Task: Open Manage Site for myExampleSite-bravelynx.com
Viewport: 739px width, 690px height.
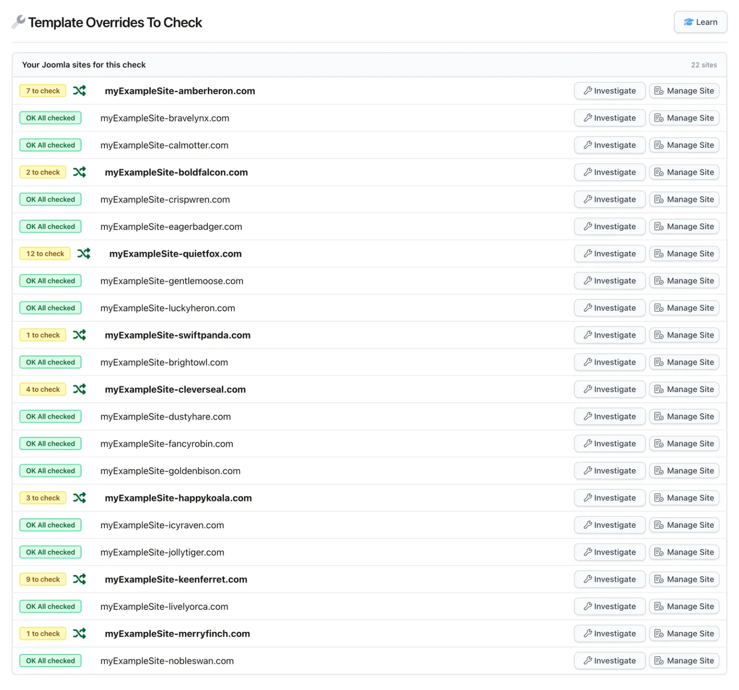Action: click(684, 118)
